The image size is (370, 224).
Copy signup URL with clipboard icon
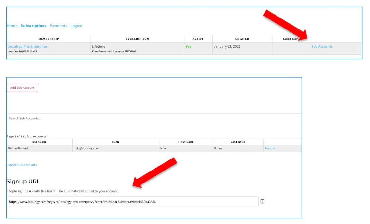point(262,201)
